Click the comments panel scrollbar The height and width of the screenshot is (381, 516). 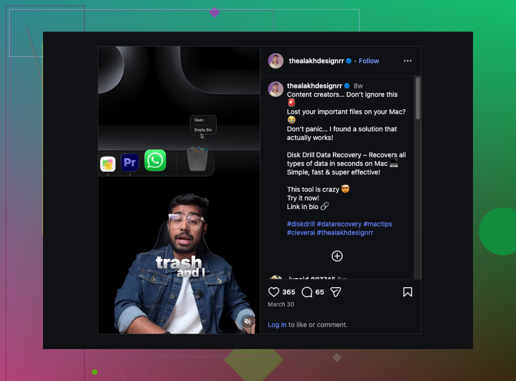click(x=418, y=98)
